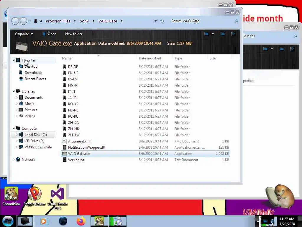This screenshot has height=227, width=302.
Task: Launch ChomikBox desktop shortcut
Action: [12, 196]
